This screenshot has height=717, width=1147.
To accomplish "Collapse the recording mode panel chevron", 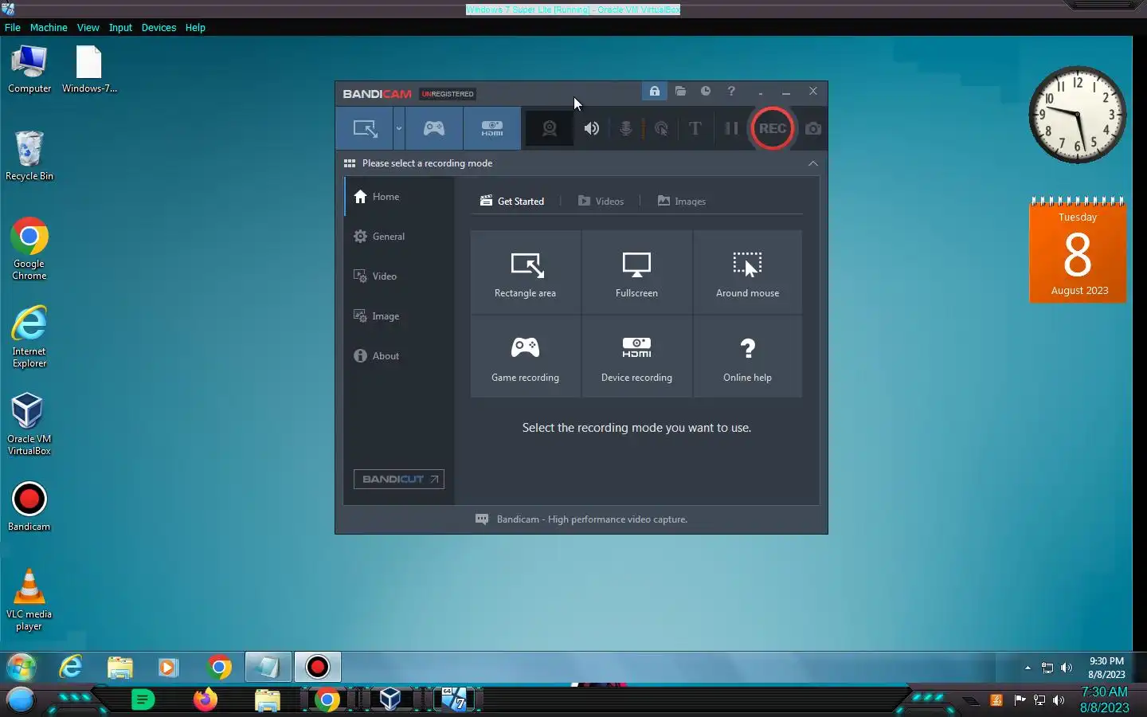I will coord(812,163).
